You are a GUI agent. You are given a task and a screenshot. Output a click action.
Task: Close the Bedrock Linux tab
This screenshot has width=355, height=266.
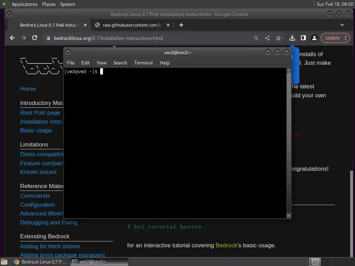point(85,25)
